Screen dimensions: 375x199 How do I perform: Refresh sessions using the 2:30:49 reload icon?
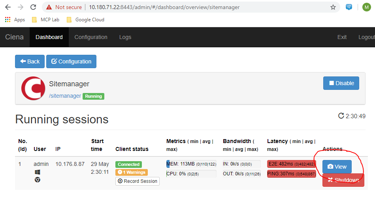(x=341, y=116)
